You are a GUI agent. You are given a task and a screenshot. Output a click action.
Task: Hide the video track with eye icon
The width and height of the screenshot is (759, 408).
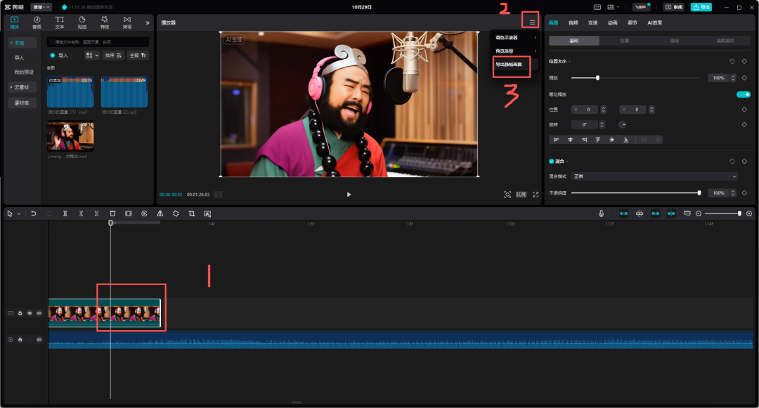(x=30, y=313)
